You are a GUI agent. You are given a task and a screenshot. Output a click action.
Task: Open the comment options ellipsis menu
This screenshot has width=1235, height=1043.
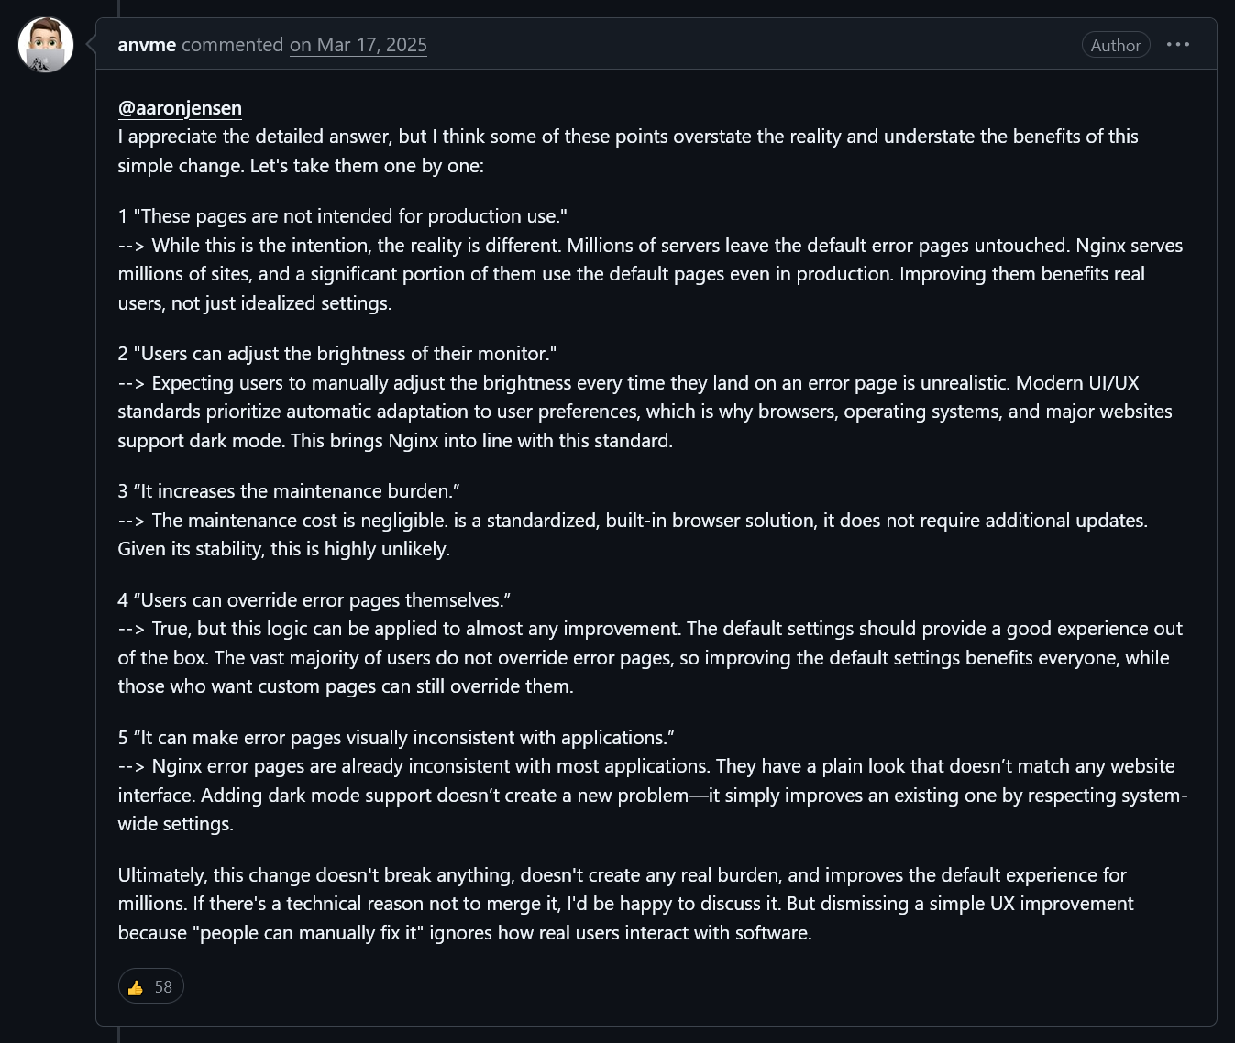(1178, 44)
